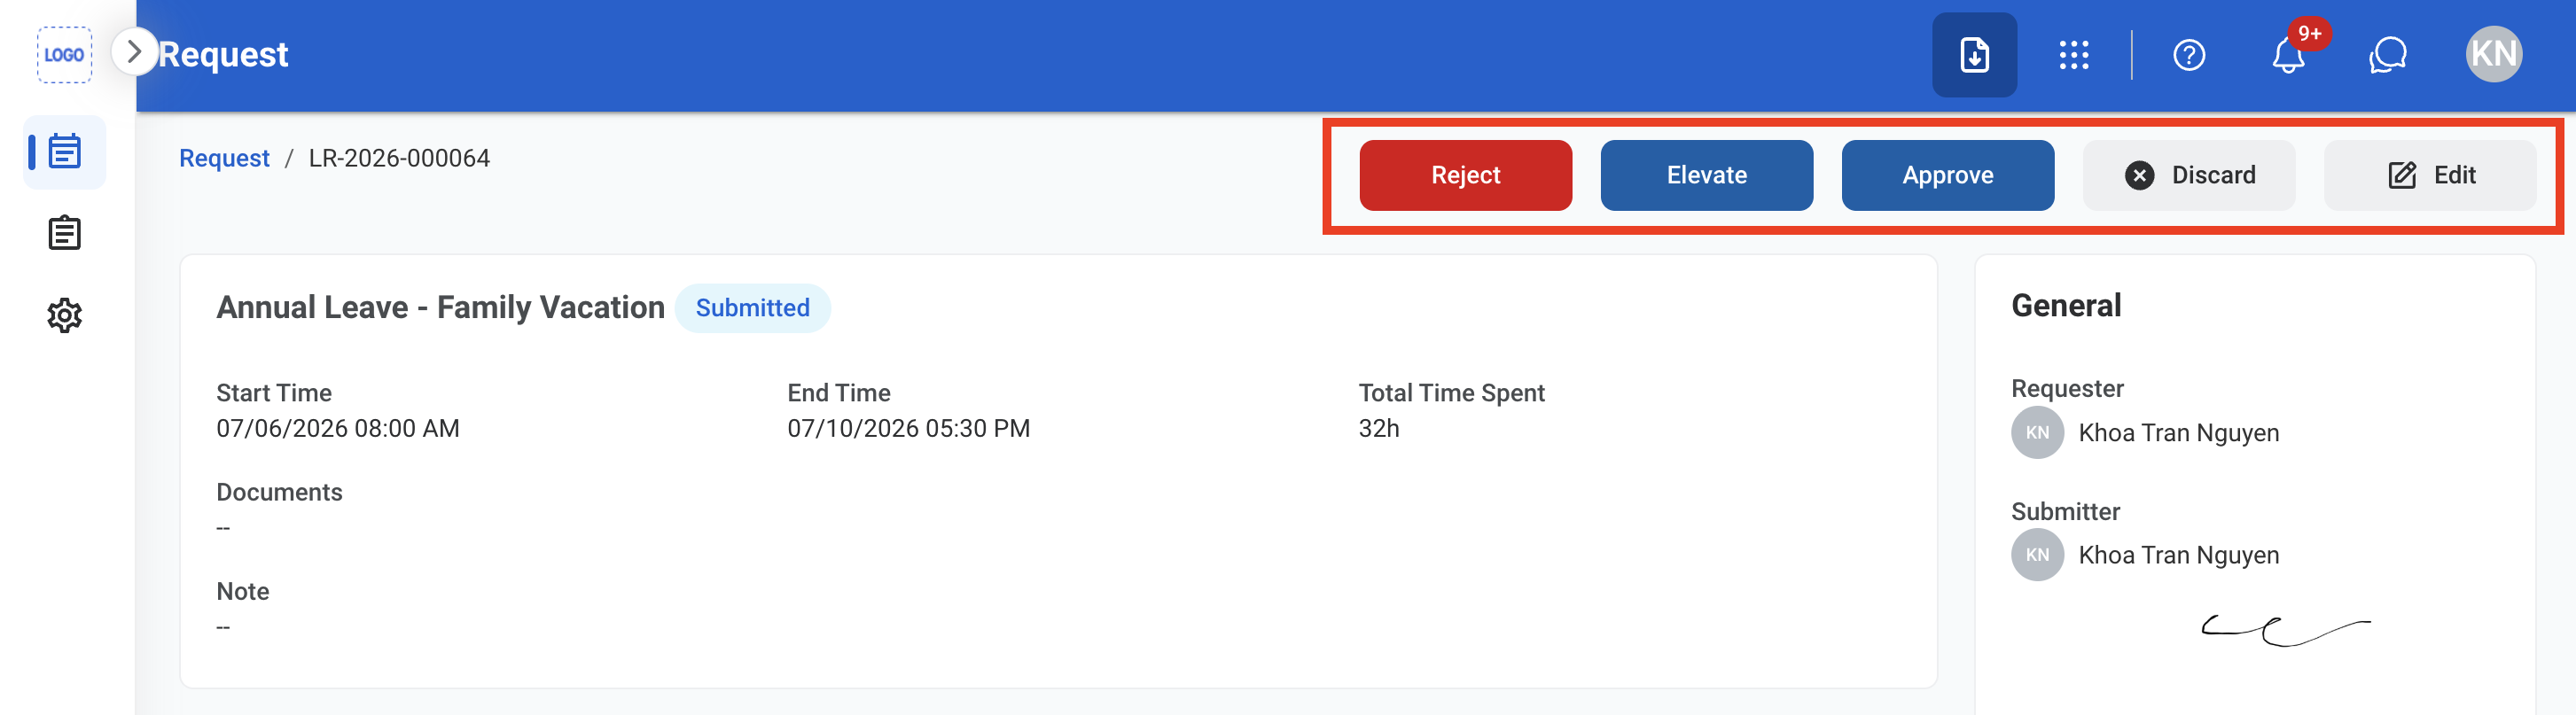This screenshot has height=715, width=2576.
Task: Open the clipboard list sidebar icon
Action: [x=65, y=233]
